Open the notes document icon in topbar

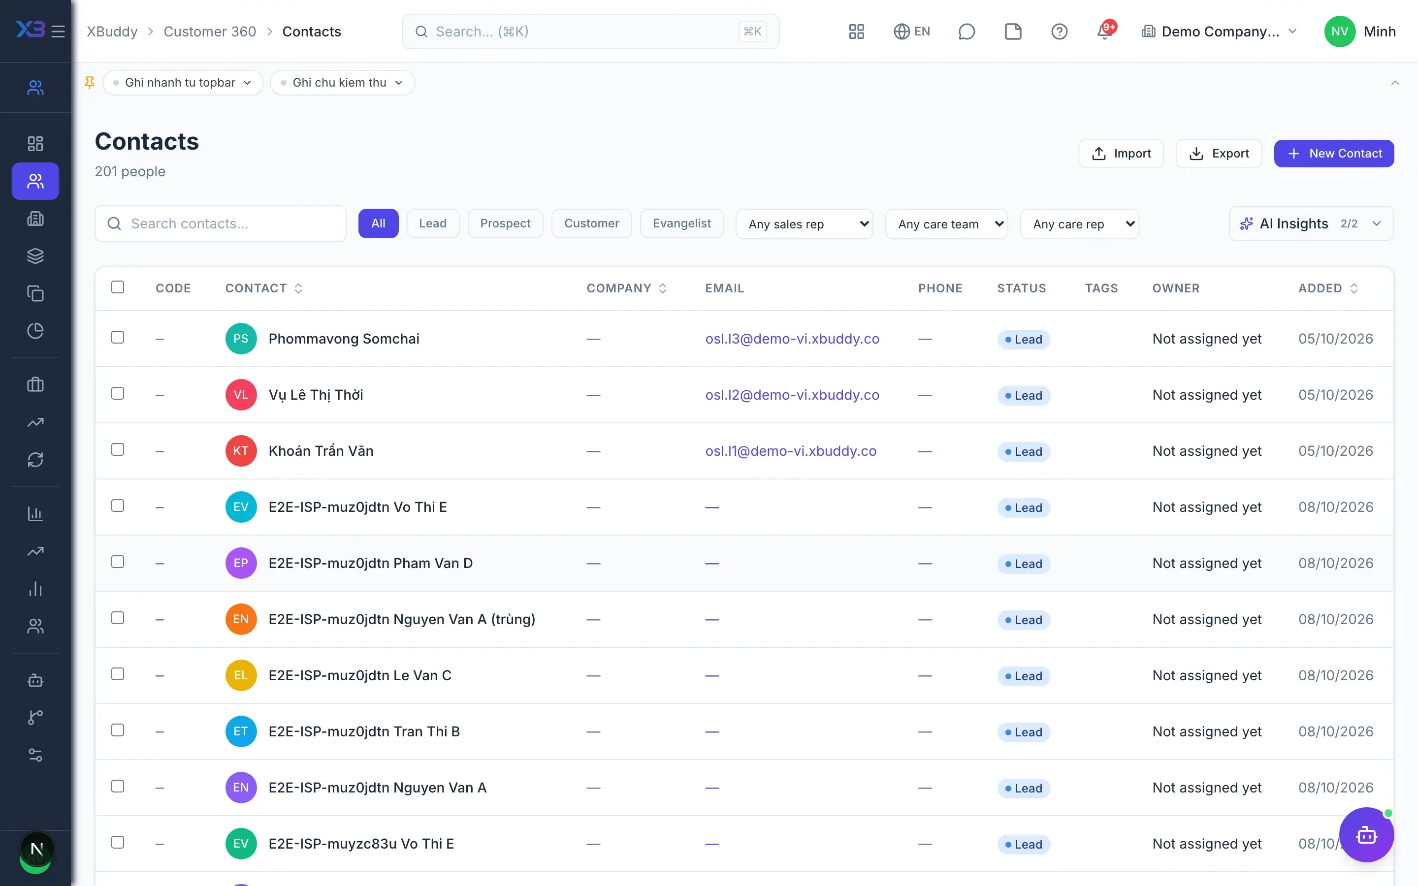pyautogui.click(x=1012, y=32)
